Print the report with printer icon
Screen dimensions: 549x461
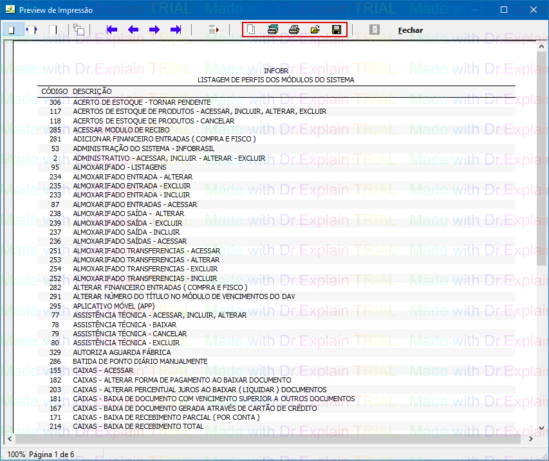(x=294, y=30)
